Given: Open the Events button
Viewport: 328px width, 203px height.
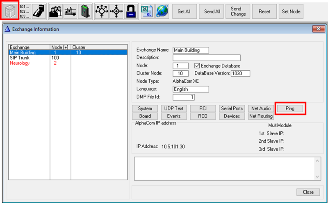Looking at the screenshot, I should click(174, 116).
